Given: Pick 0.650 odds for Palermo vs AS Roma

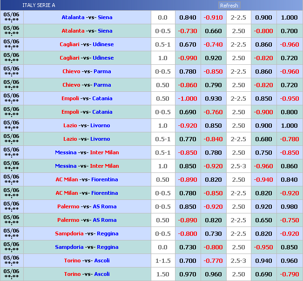Looking at the screenshot, I should pyautogui.click(x=263, y=220).
